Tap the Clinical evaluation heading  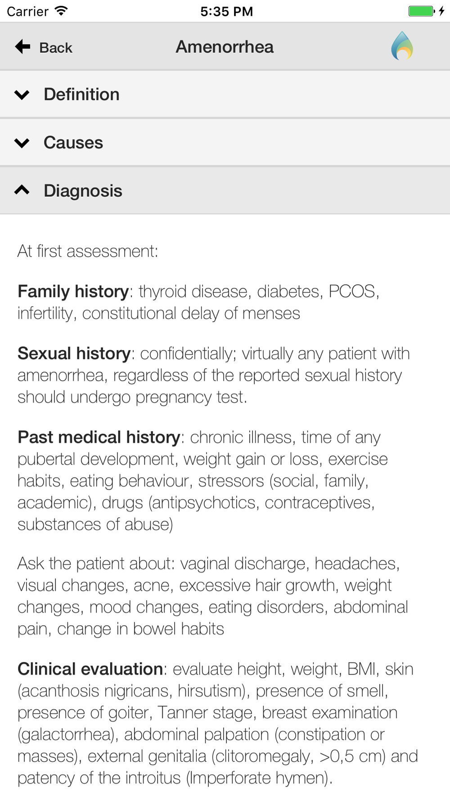[x=90, y=669]
